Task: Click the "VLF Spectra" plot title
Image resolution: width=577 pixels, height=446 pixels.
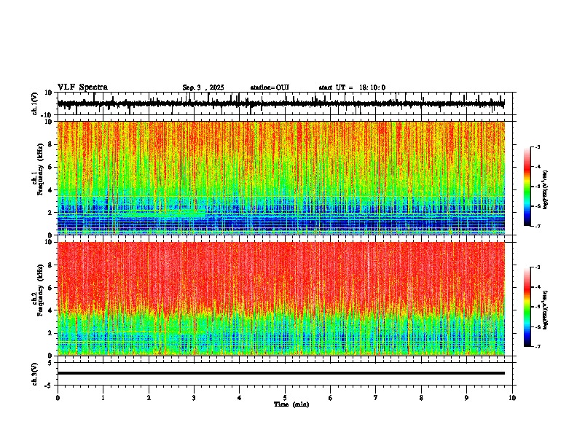Action: tap(82, 87)
